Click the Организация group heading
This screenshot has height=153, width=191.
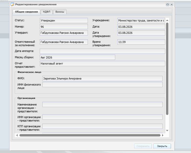pyautogui.click(x=26, y=98)
